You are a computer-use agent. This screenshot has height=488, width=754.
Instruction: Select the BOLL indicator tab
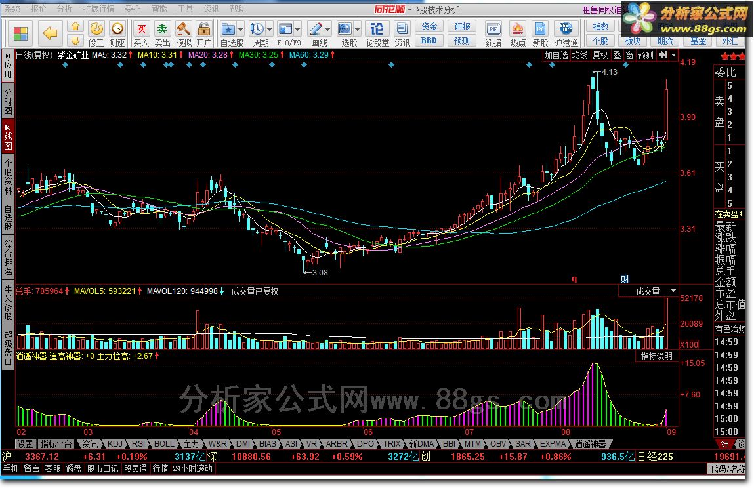click(164, 444)
